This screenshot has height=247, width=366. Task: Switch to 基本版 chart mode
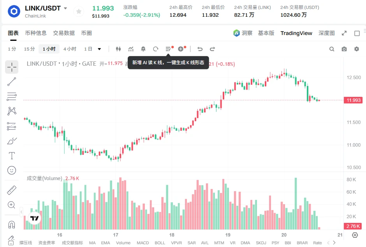[x=266, y=33]
